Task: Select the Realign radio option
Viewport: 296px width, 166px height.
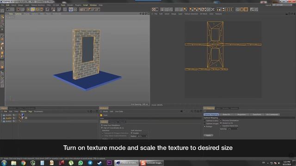Action: (205, 127)
